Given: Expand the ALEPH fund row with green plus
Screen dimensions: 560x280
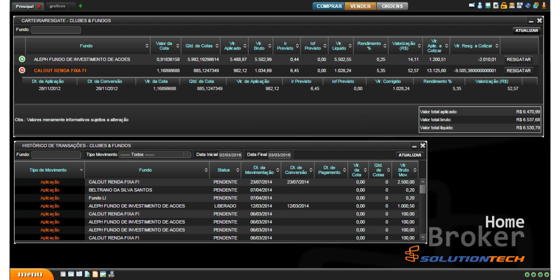Looking at the screenshot, I should [x=22, y=59].
